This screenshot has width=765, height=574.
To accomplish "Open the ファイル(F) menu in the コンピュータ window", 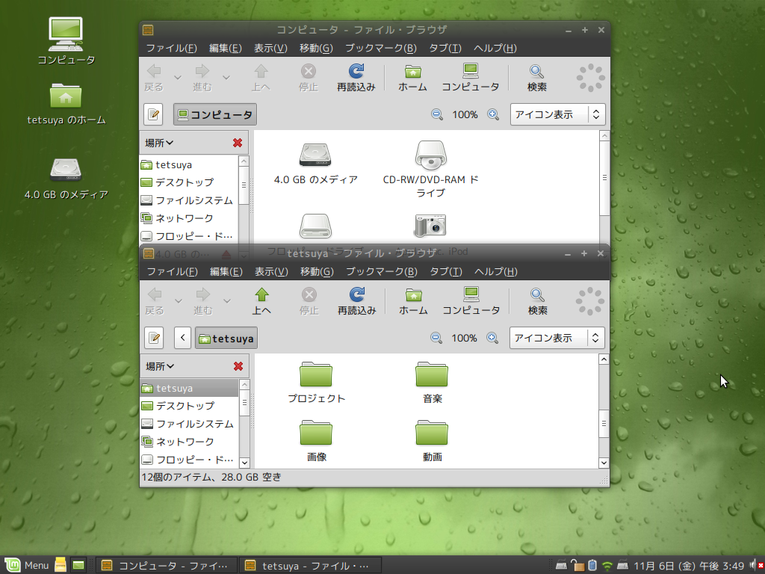I will tap(171, 48).
